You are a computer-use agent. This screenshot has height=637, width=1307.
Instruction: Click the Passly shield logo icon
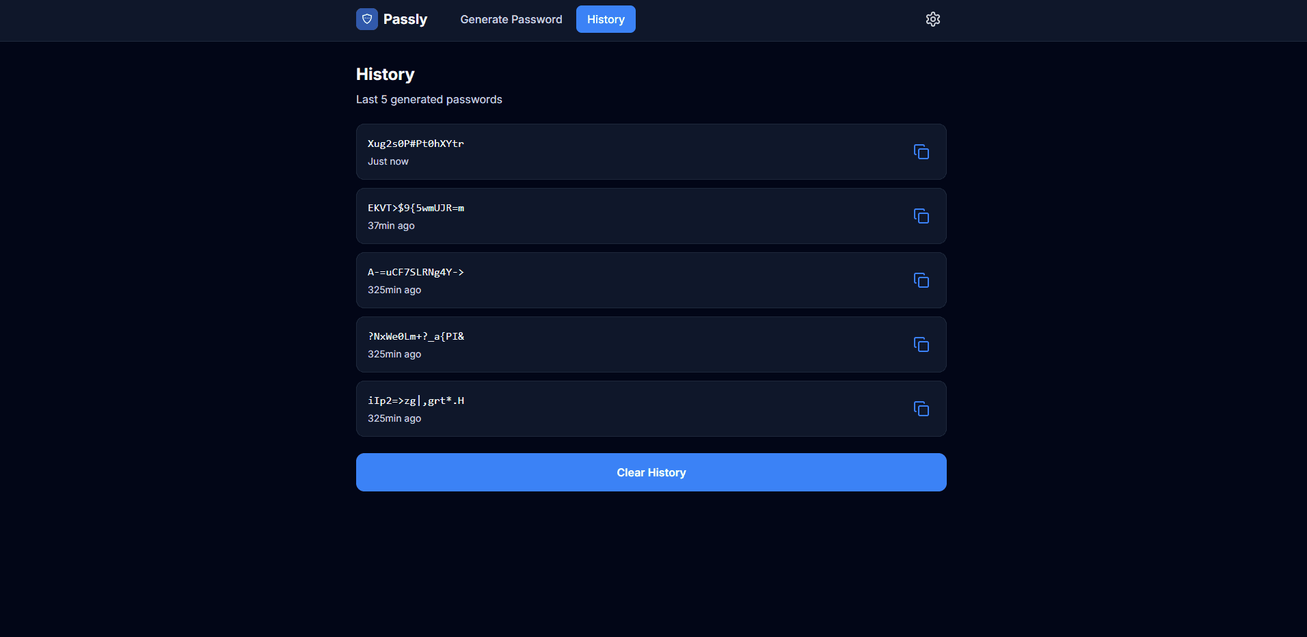pos(367,19)
